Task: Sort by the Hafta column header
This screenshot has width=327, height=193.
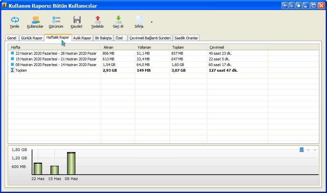Action: 54,47
